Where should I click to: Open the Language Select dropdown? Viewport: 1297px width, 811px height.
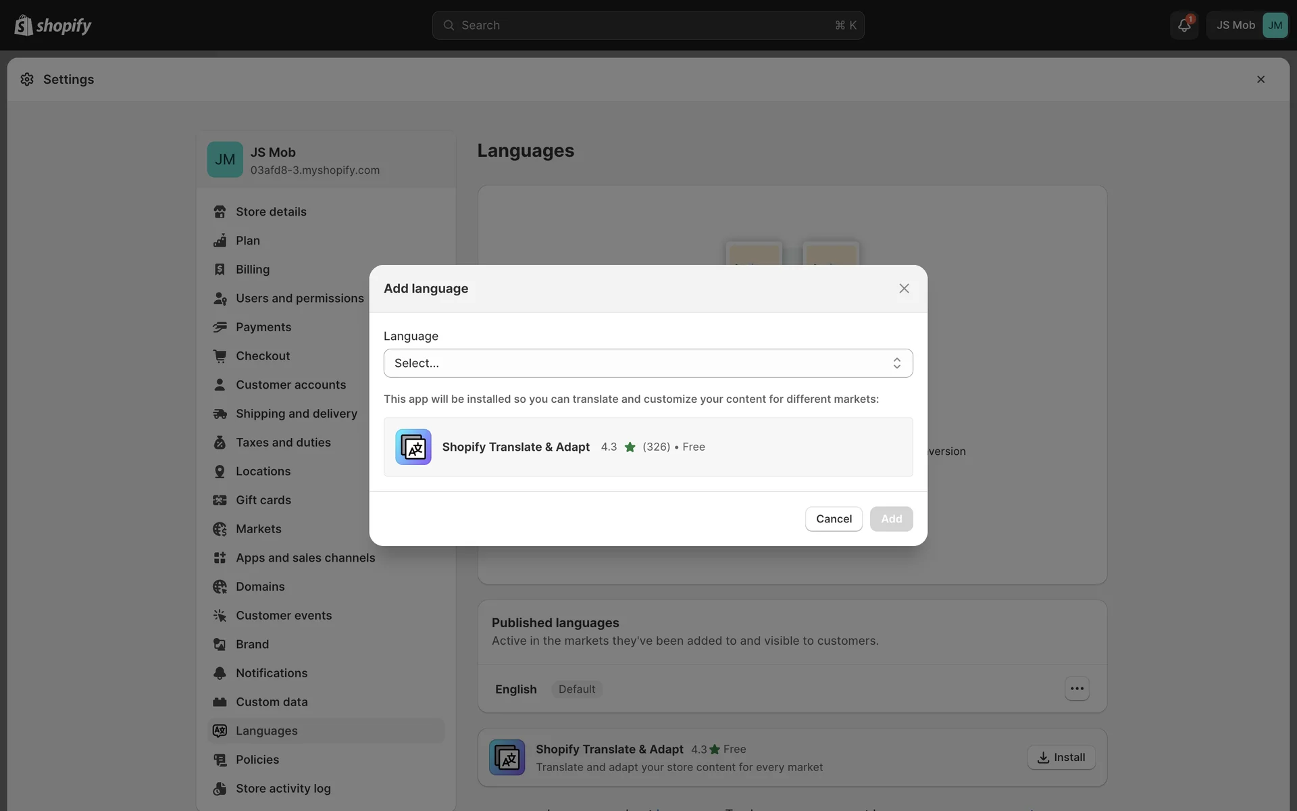click(x=648, y=364)
